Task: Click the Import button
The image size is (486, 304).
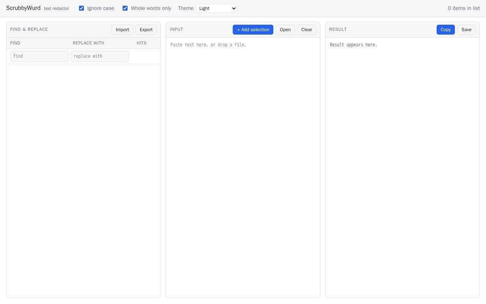Action: click(x=122, y=30)
